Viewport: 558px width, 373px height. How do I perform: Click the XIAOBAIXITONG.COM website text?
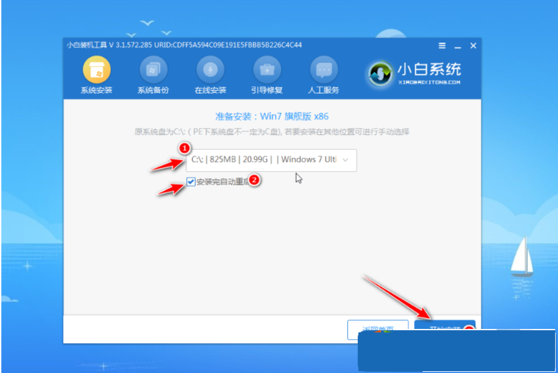(x=429, y=82)
